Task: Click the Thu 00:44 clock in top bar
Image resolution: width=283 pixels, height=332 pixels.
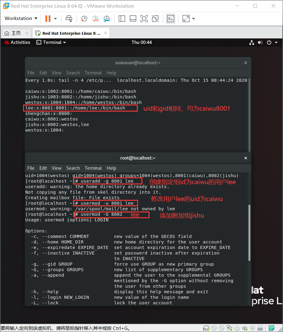Action: 141,42
